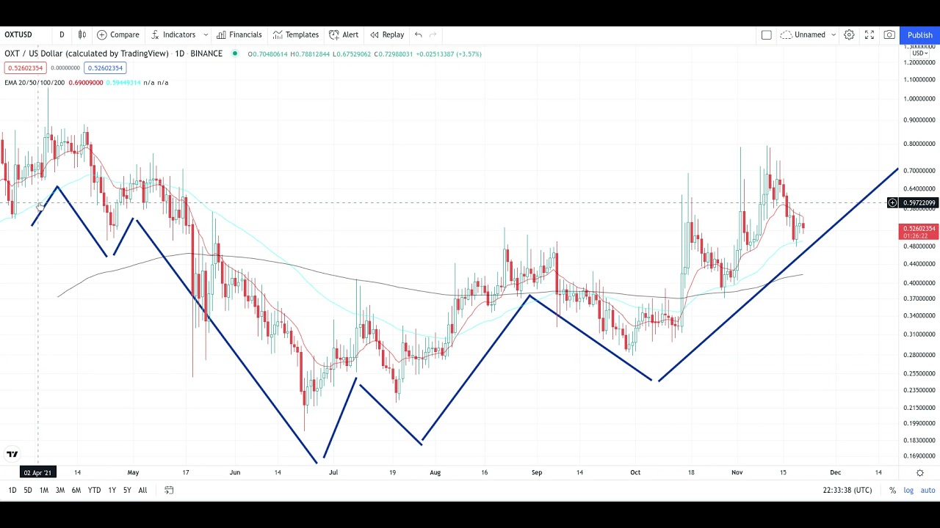The height and width of the screenshot is (528, 940).
Task: Click the crosshair price label 0.59722099
Action: [919, 202]
